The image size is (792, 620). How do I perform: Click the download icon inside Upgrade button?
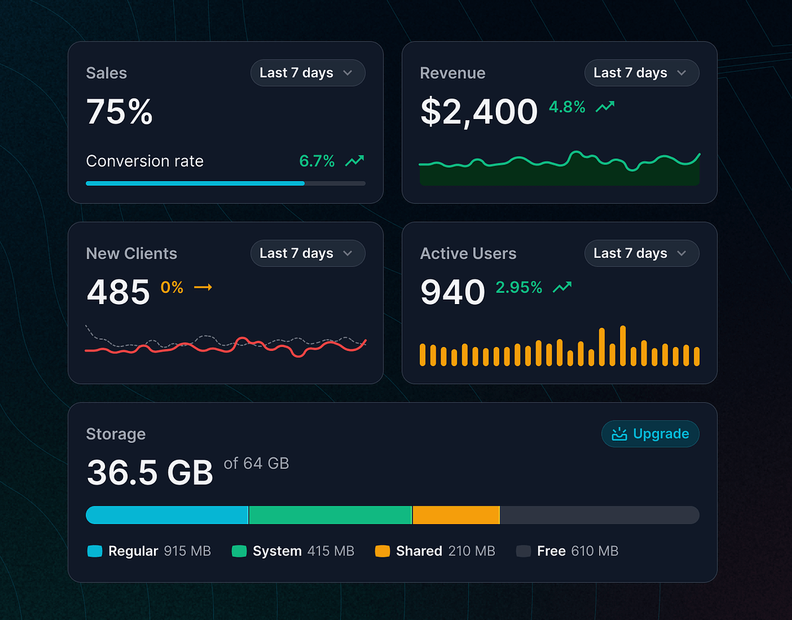[619, 434]
